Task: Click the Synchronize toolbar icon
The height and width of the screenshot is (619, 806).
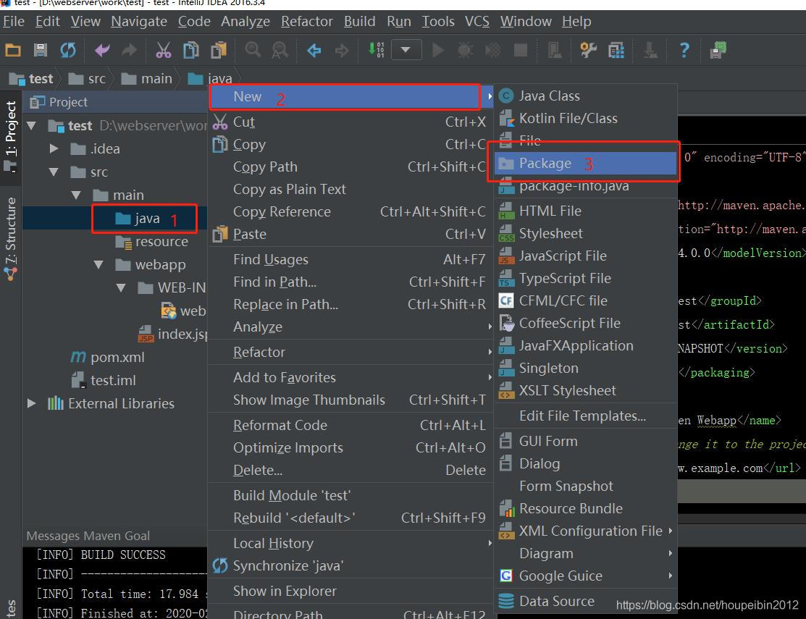Action: 67,50
